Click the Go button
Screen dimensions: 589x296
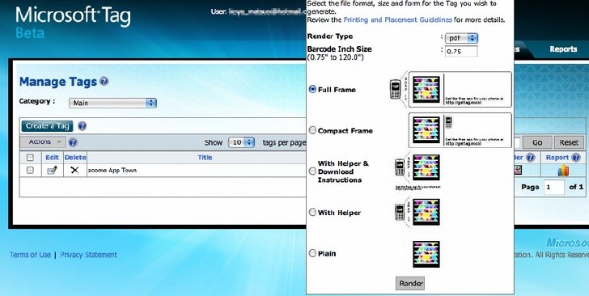pyautogui.click(x=537, y=142)
